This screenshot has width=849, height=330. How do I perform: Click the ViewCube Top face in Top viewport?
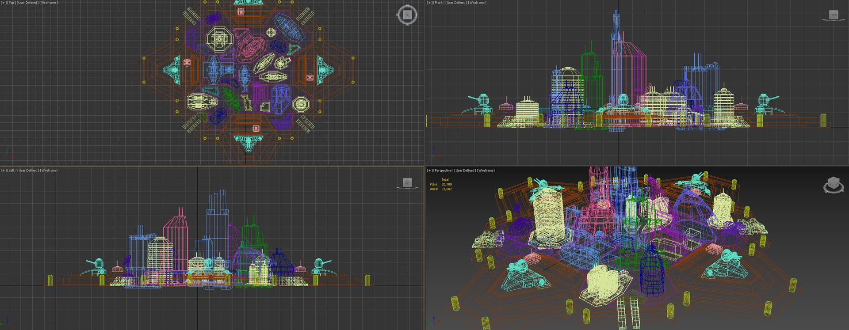pos(407,15)
